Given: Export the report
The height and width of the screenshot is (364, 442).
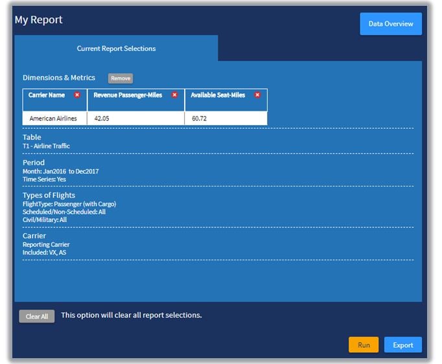Looking at the screenshot, I should pos(402,345).
